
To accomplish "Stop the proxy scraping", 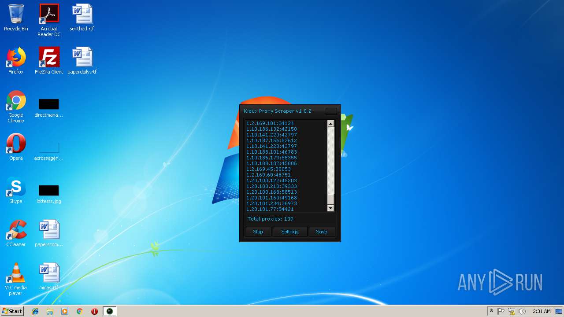I will tap(258, 232).
